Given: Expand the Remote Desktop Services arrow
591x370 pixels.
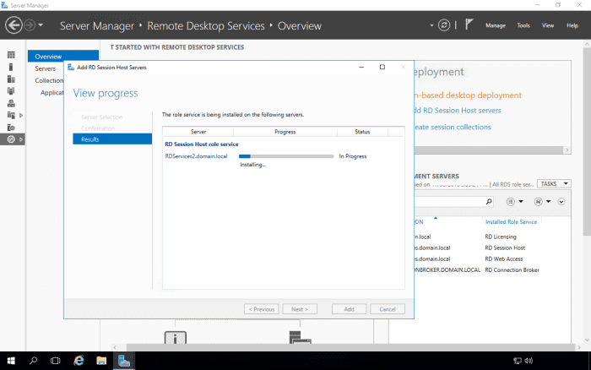Looking at the screenshot, I should click(x=21, y=139).
